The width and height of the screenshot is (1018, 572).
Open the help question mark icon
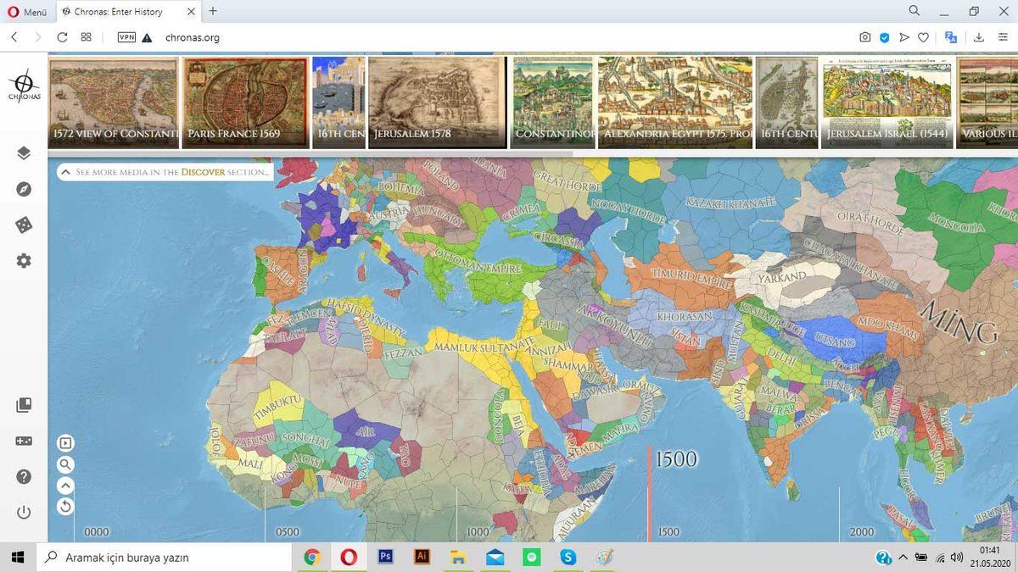(24, 476)
